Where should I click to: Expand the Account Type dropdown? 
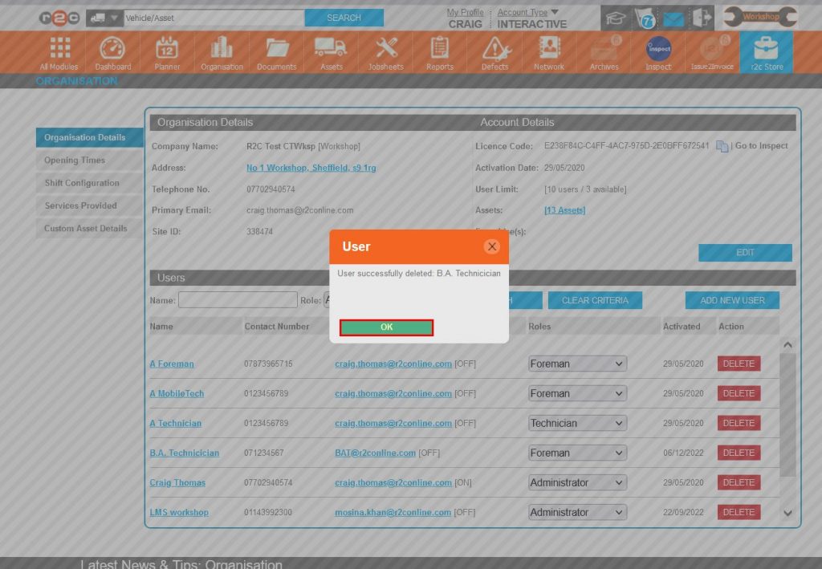pos(554,12)
